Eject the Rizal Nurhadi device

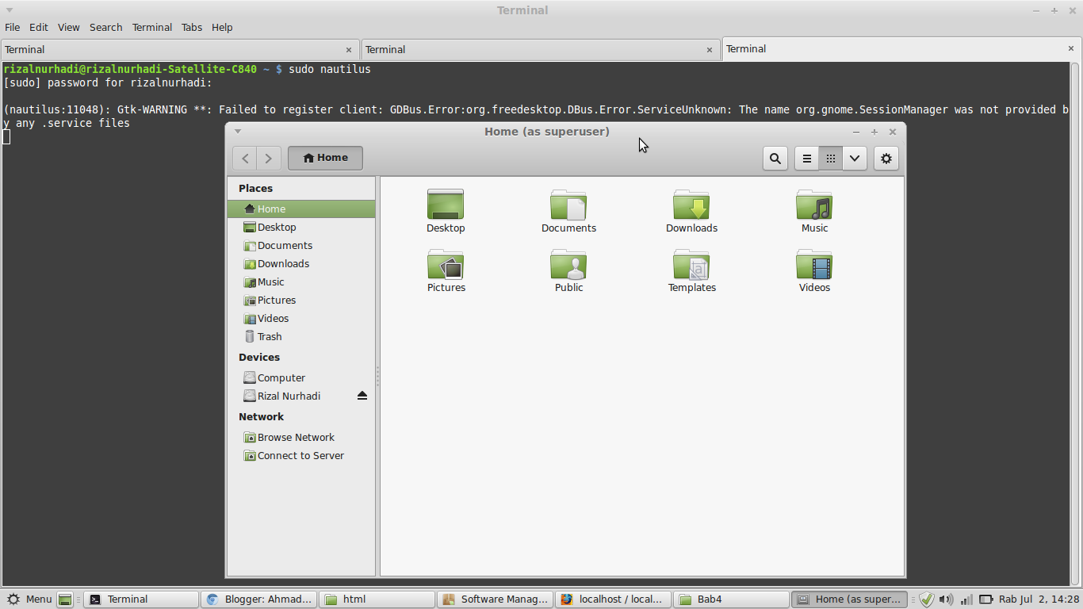coord(362,396)
